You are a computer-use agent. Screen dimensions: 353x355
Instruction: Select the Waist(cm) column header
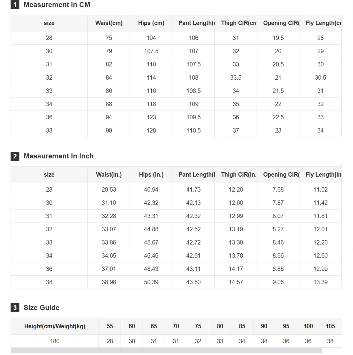point(109,23)
